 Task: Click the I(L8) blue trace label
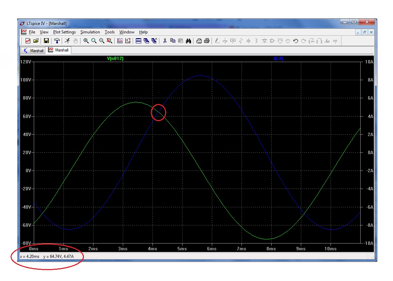pyautogui.click(x=278, y=59)
